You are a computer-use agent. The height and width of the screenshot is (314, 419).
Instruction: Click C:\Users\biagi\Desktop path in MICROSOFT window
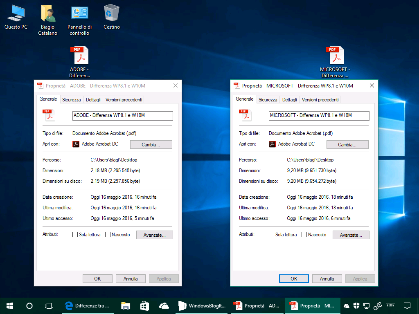310,160
